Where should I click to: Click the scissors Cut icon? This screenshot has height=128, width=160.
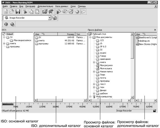coord(25,11)
